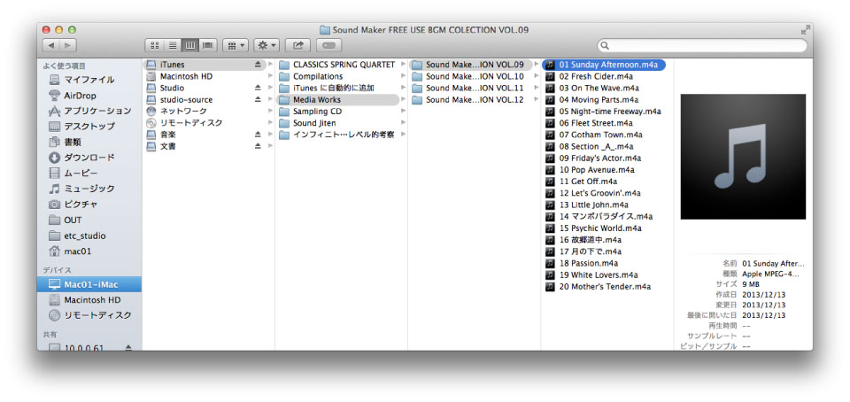850x402 pixels.
Task: Go back with the back arrow button
Action: pos(51,45)
